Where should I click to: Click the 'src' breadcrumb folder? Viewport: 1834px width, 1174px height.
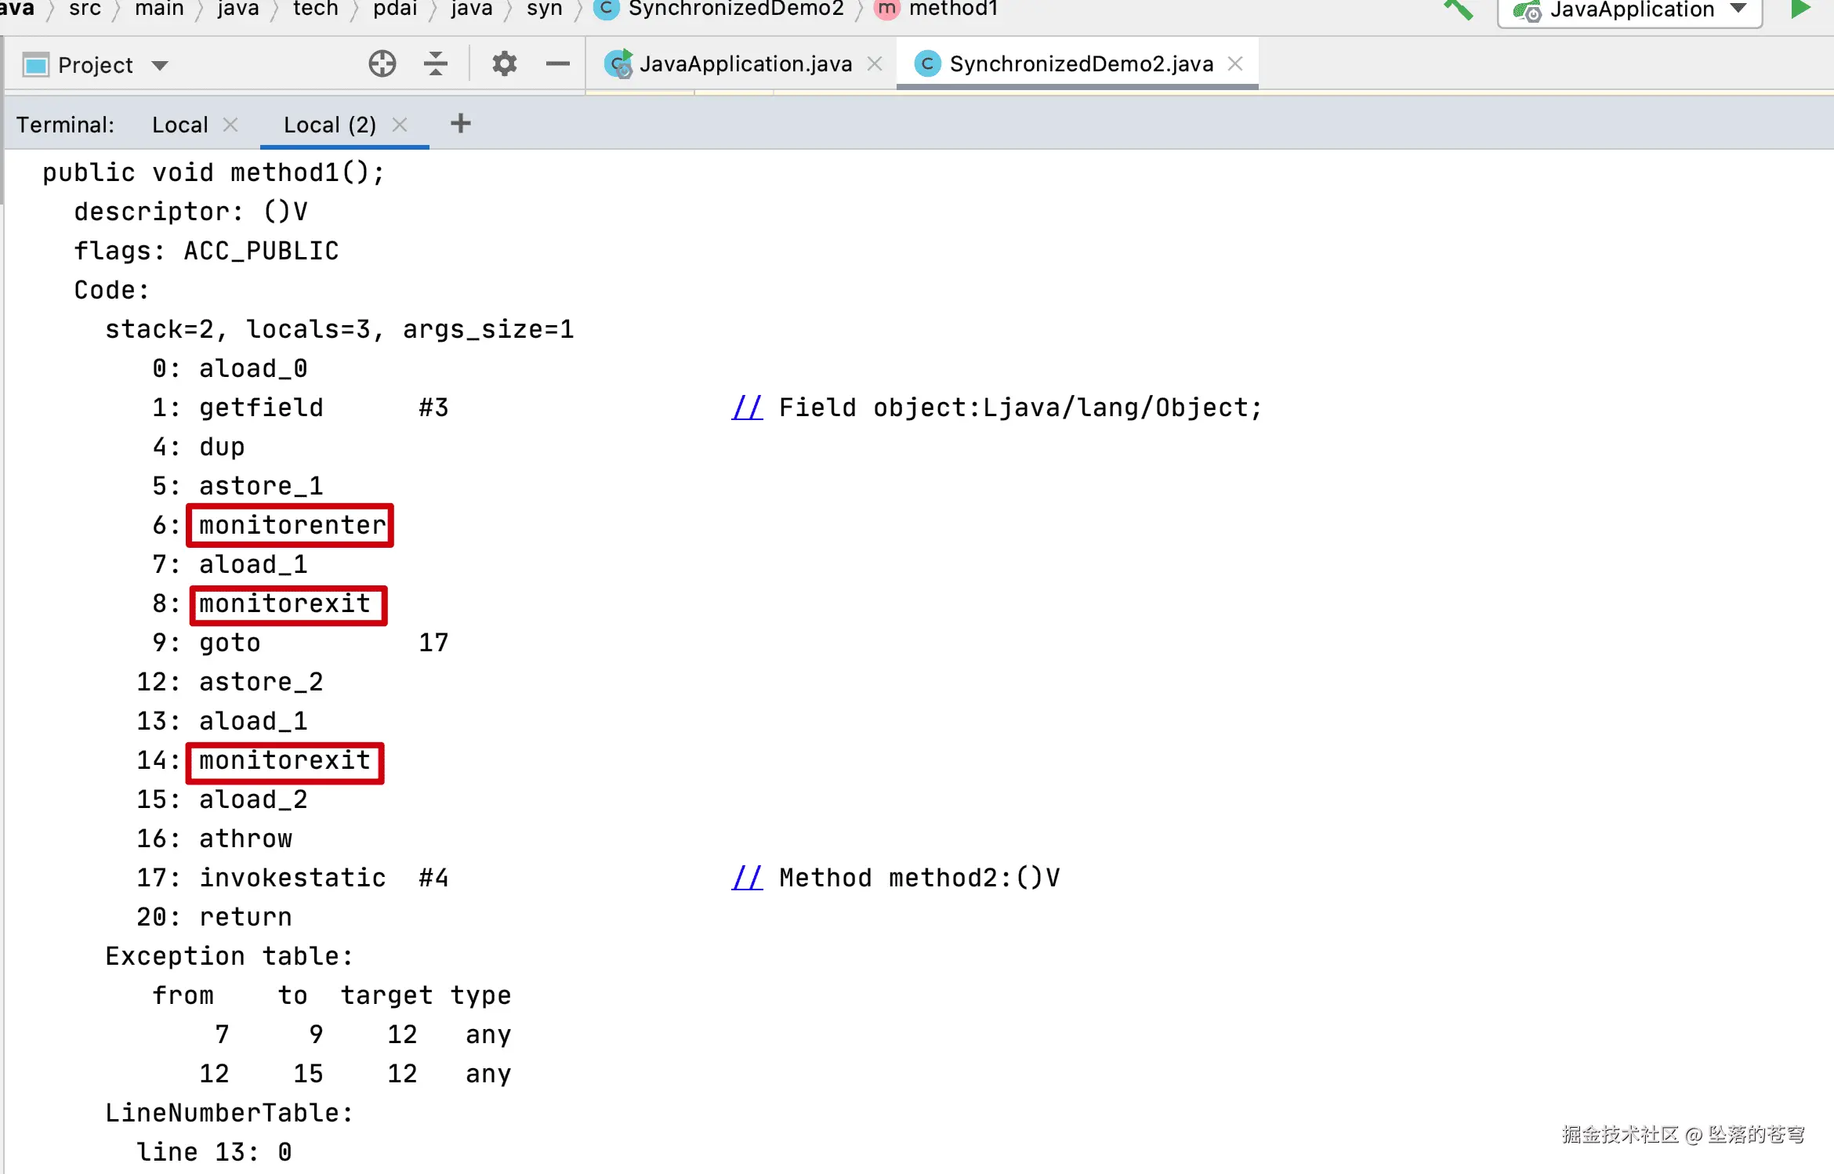(x=85, y=9)
